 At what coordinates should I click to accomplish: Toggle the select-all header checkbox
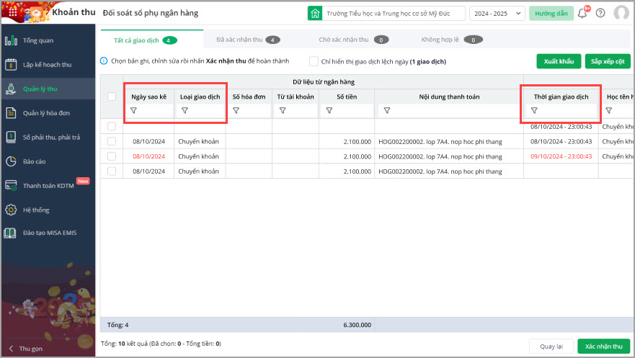pos(112,97)
